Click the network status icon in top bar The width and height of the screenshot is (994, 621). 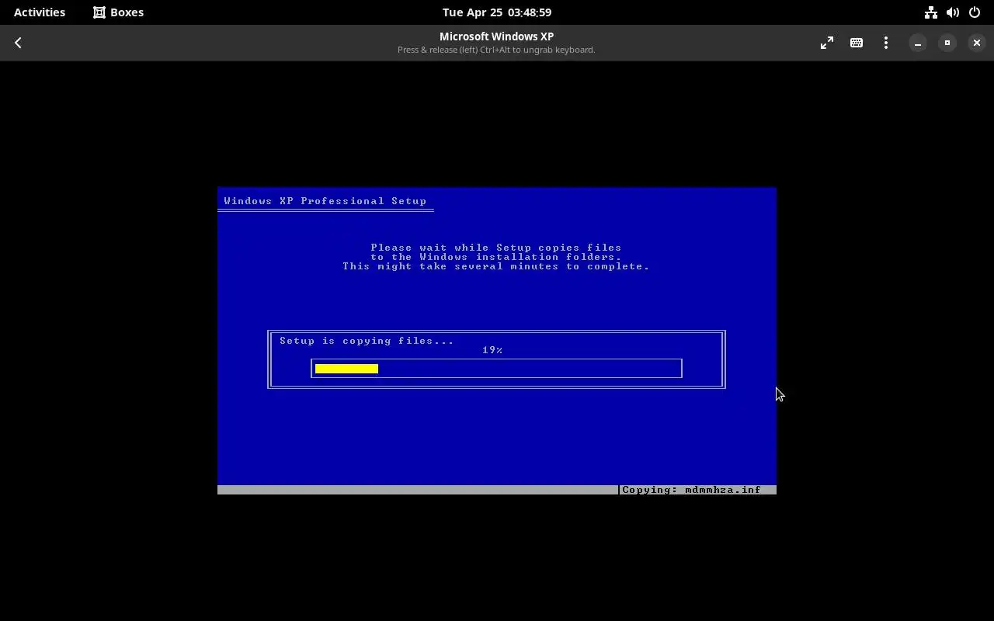pyautogui.click(x=931, y=12)
